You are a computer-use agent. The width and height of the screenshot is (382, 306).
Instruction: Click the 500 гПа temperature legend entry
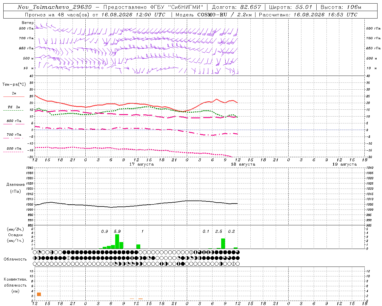14,150
